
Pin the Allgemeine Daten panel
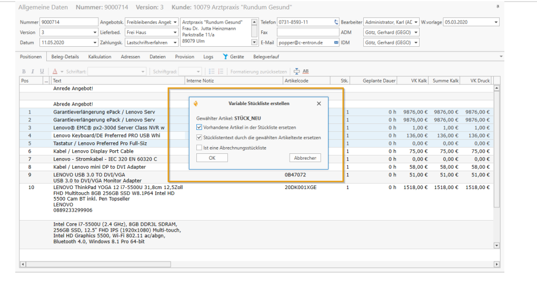coord(498,6)
